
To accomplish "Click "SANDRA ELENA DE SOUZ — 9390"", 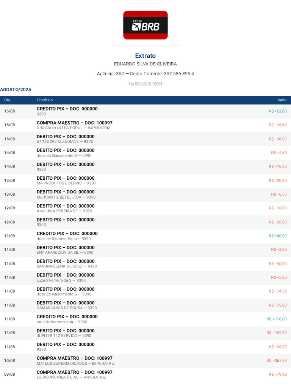I will [x=67, y=266].
